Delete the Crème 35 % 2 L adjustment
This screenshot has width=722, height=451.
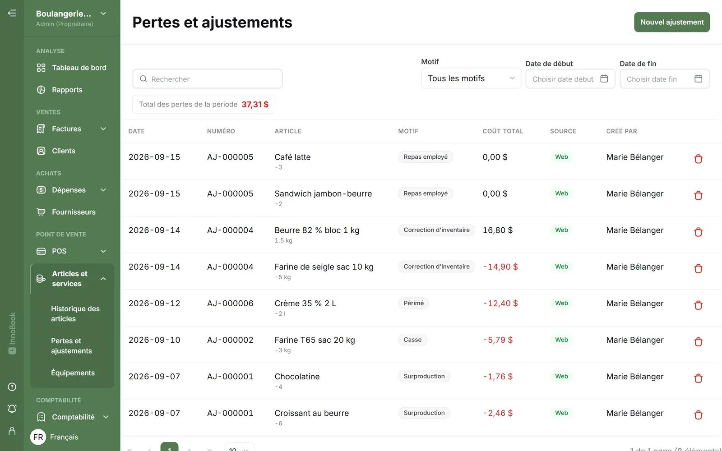pyautogui.click(x=698, y=305)
